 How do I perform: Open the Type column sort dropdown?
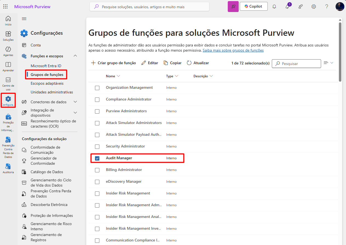click(x=176, y=76)
